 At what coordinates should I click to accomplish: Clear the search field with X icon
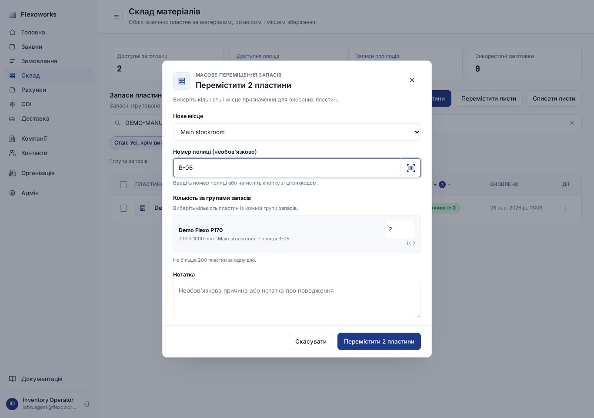click(572, 123)
